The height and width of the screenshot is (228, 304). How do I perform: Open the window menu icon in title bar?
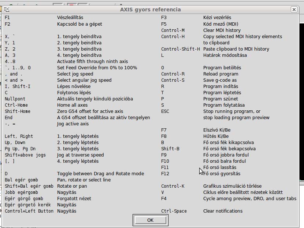7,10
